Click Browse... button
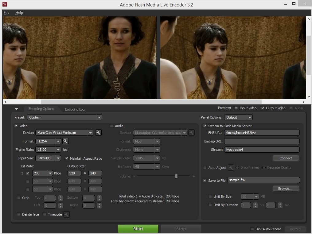The width and height of the screenshot is (312, 234). coord(286,189)
